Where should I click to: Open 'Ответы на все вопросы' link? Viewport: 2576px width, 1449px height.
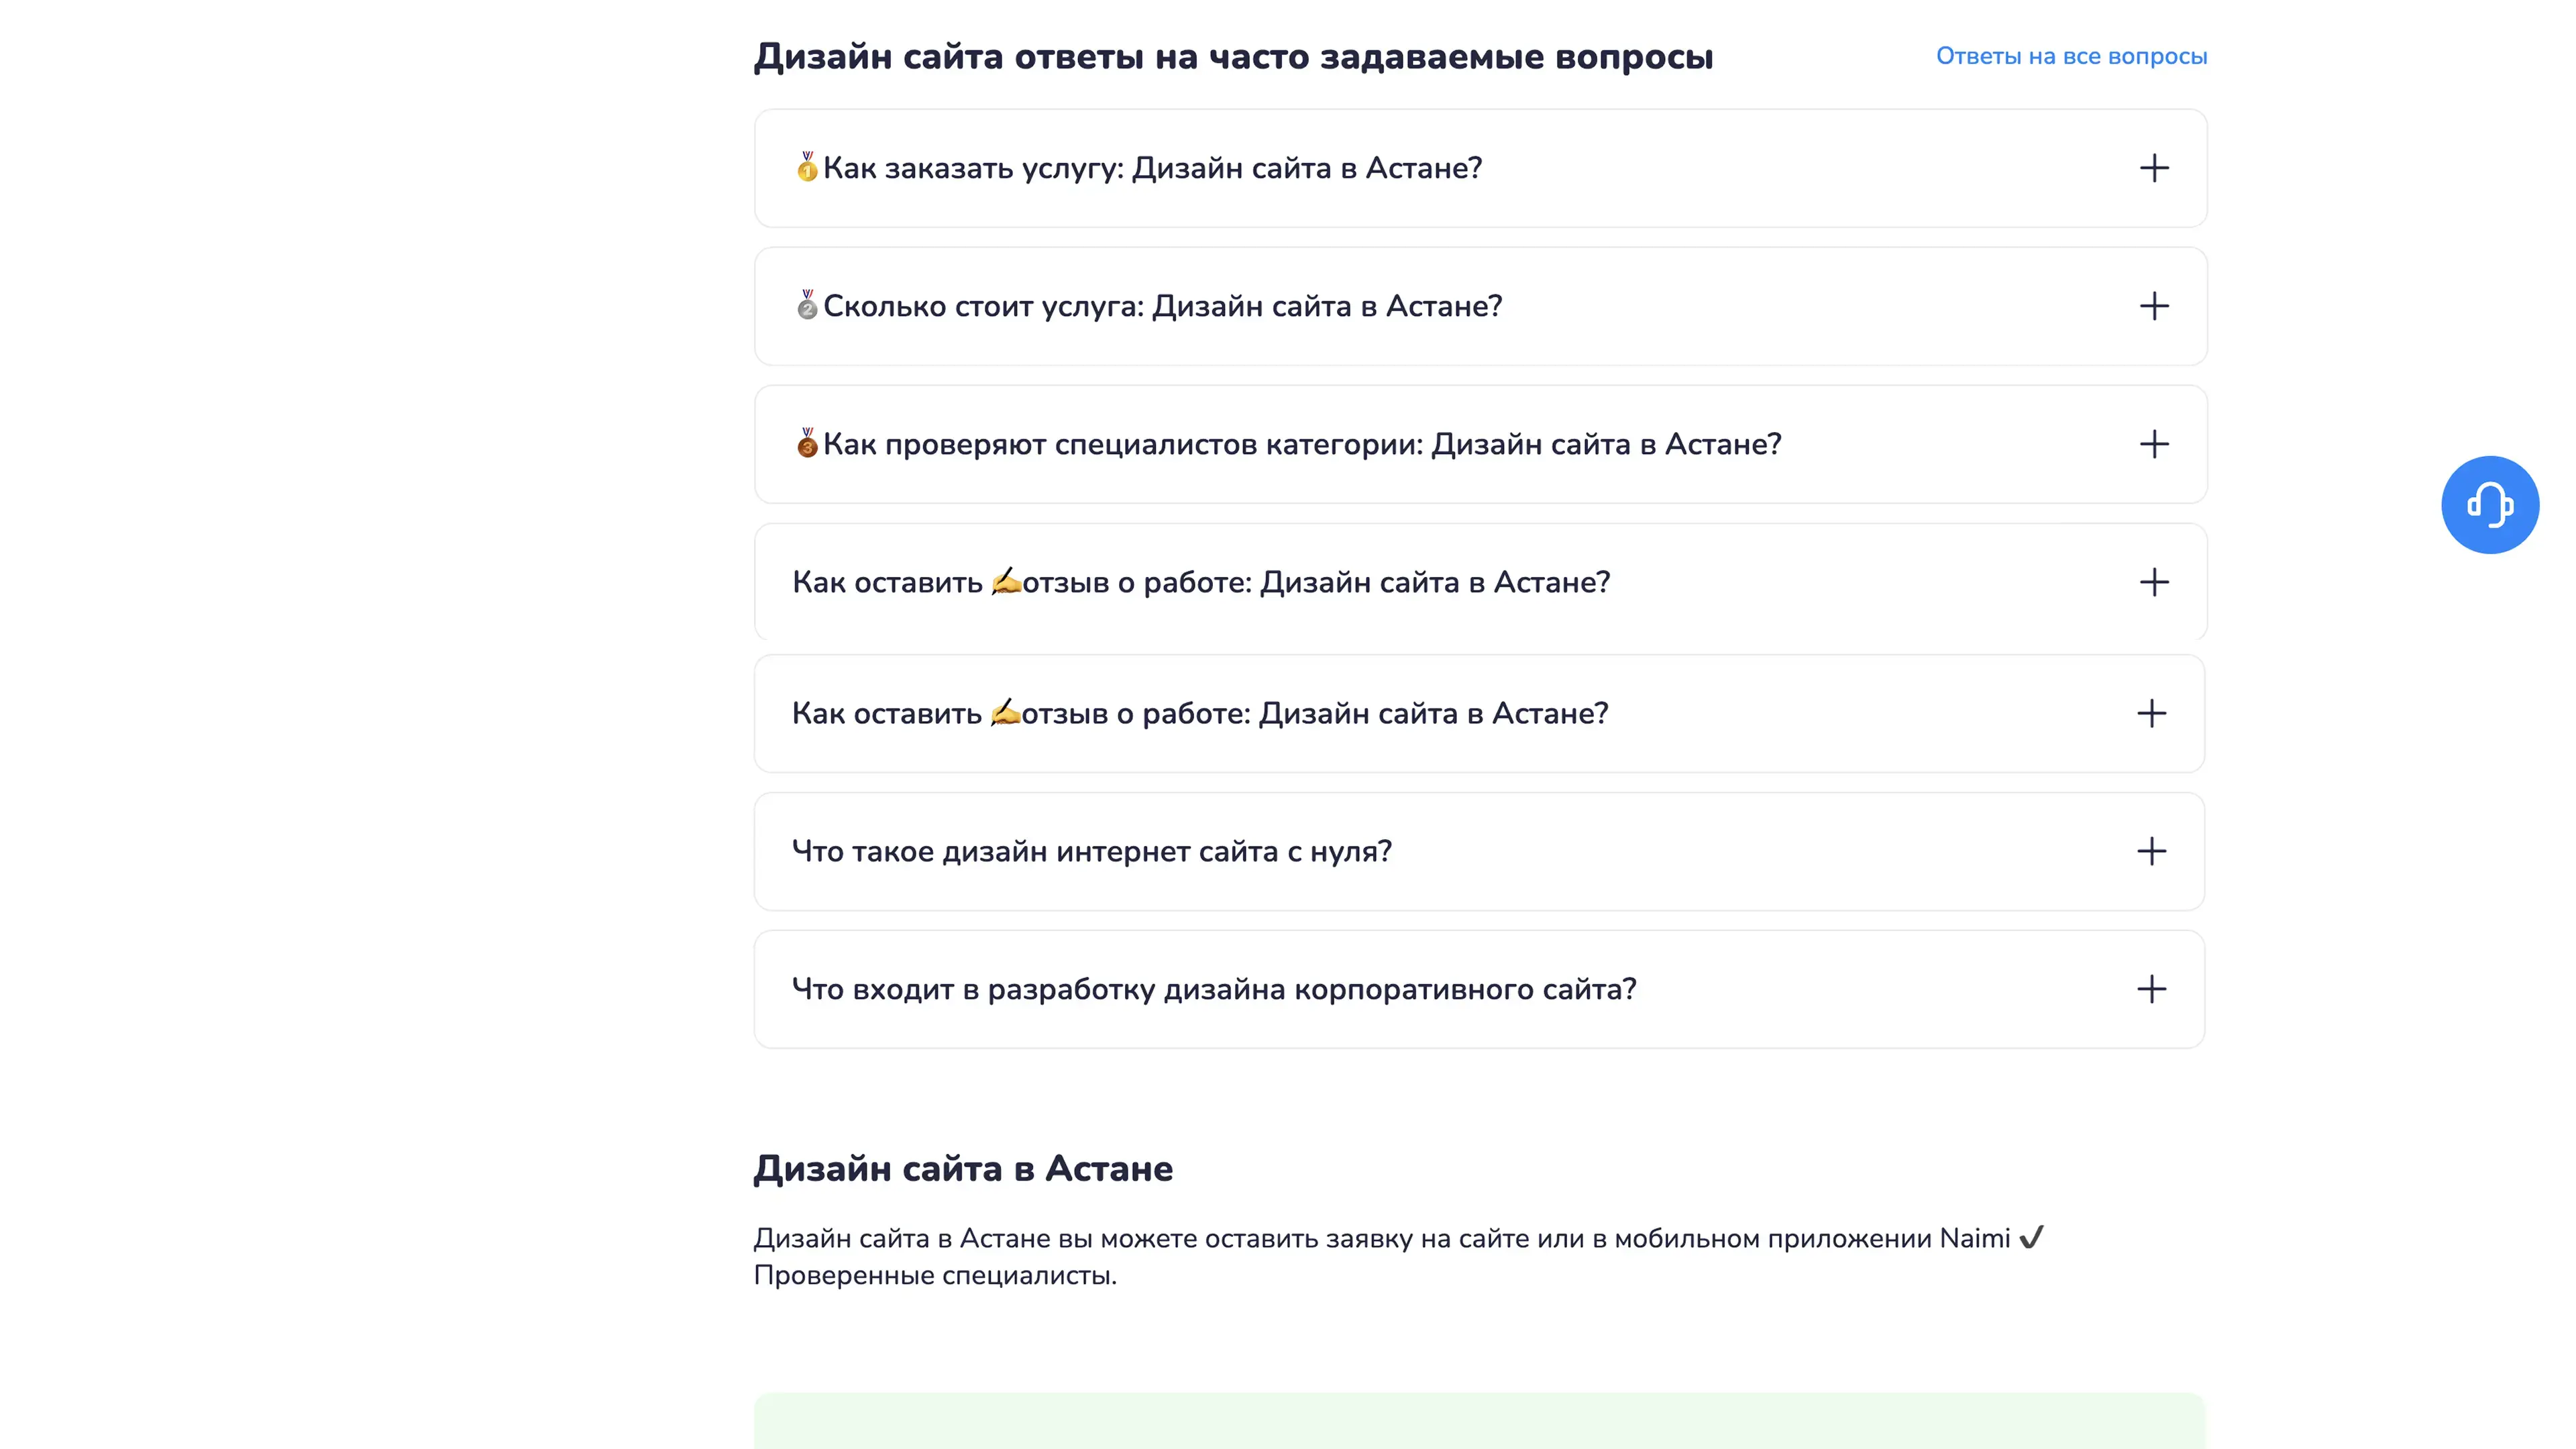[2071, 56]
